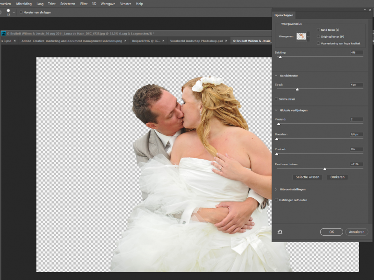The width and height of the screenshot is (374, 280).
Task: Click the Selectie wissen button
Action: 308,177
